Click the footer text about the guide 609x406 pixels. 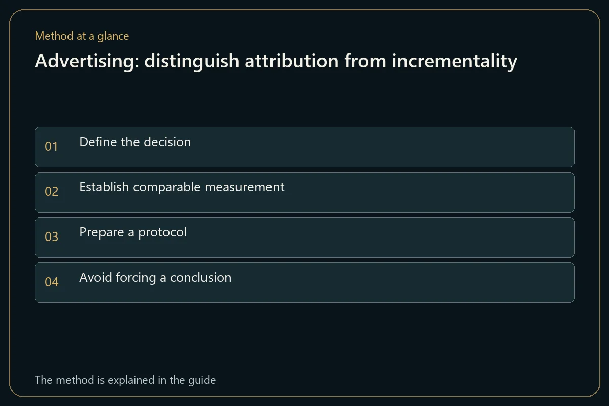(x=125, y=380)
